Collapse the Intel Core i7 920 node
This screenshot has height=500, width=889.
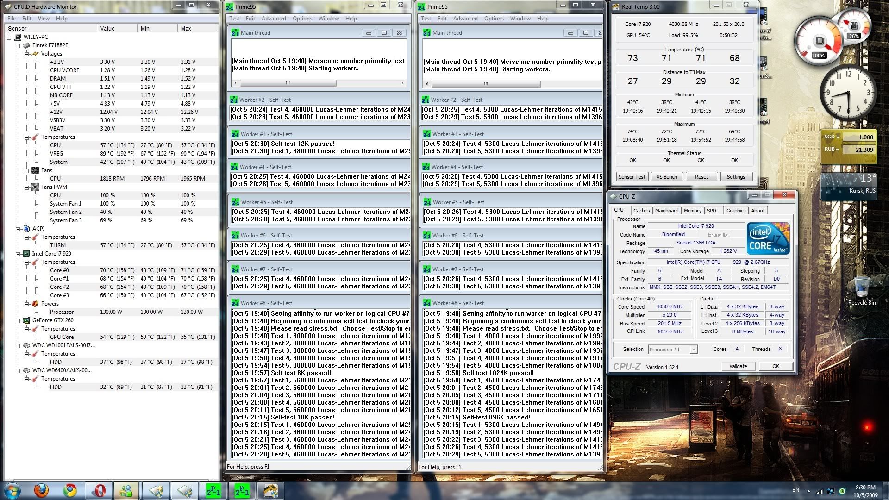click(x=18, y=254)
